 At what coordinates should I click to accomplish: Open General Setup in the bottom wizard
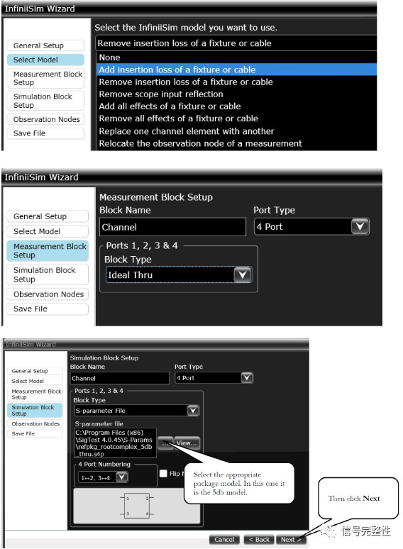tap(35, 371)
